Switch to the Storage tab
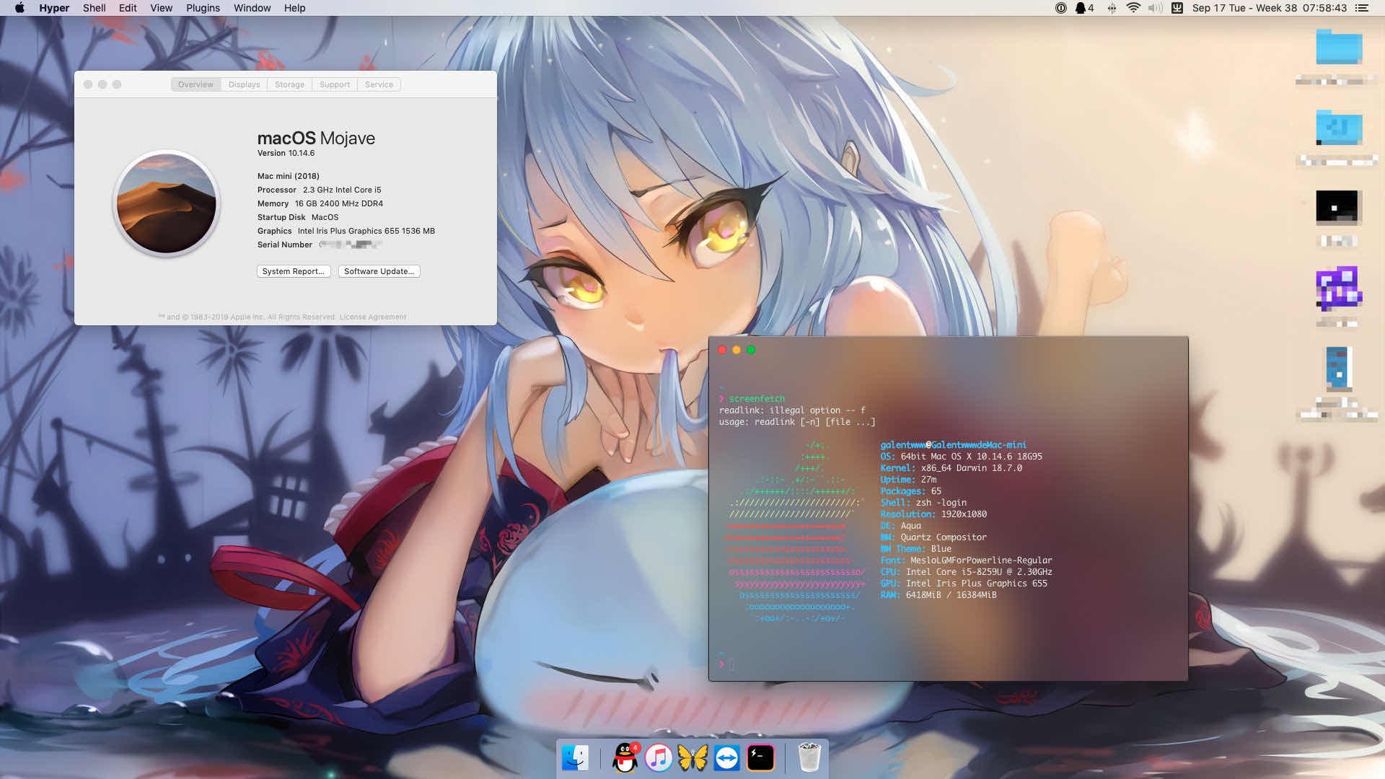The image size is (1385, 779). pos(289,84)
